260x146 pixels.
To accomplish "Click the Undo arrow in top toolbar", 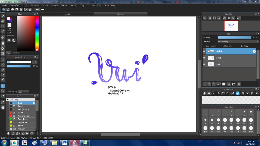I will pyautogui.click(x=37, y=9).
